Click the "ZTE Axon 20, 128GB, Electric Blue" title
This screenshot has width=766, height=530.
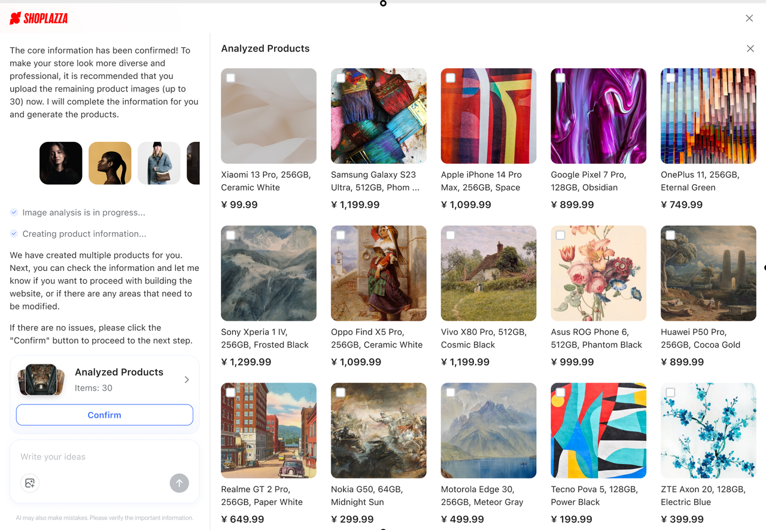[703, 496]
